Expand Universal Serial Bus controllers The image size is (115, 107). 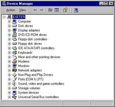(x=9, y=97)
